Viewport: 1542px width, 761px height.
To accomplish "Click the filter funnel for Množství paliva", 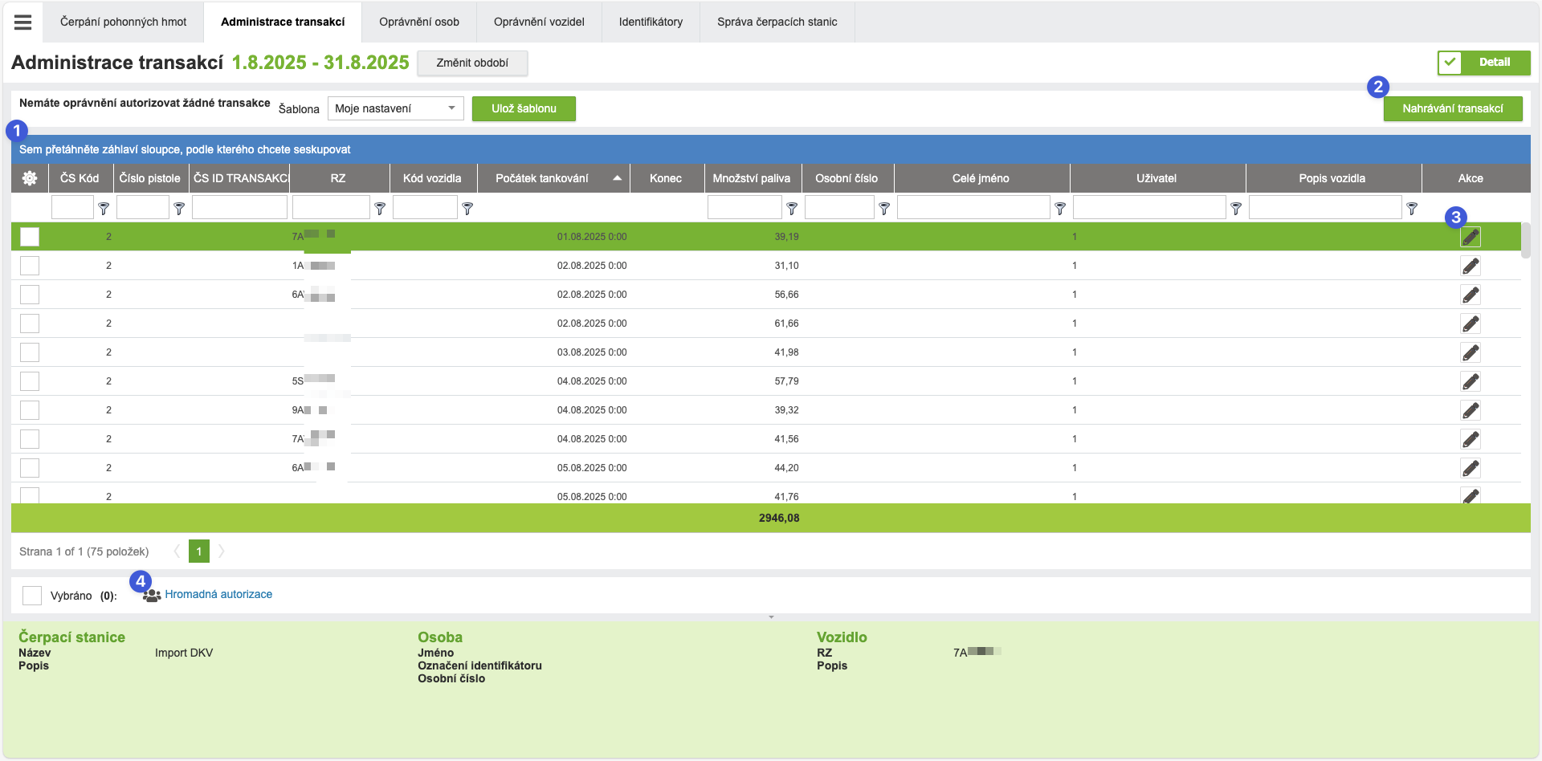I will pos(792,208).
